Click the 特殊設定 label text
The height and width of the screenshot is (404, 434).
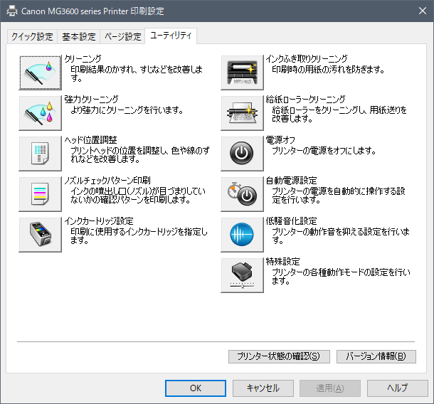coord(283,262)
